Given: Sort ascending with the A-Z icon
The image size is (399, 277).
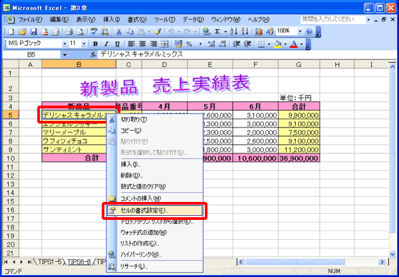Looking at the screenshot, I should click(233, 31).
